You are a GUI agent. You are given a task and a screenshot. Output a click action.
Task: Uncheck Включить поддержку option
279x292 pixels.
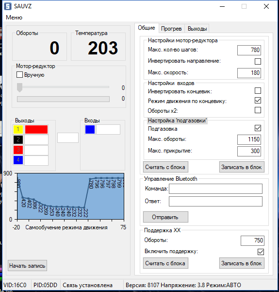point(261,252)
